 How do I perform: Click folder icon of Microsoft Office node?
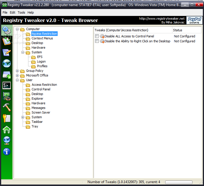click(x=22, y=76)
